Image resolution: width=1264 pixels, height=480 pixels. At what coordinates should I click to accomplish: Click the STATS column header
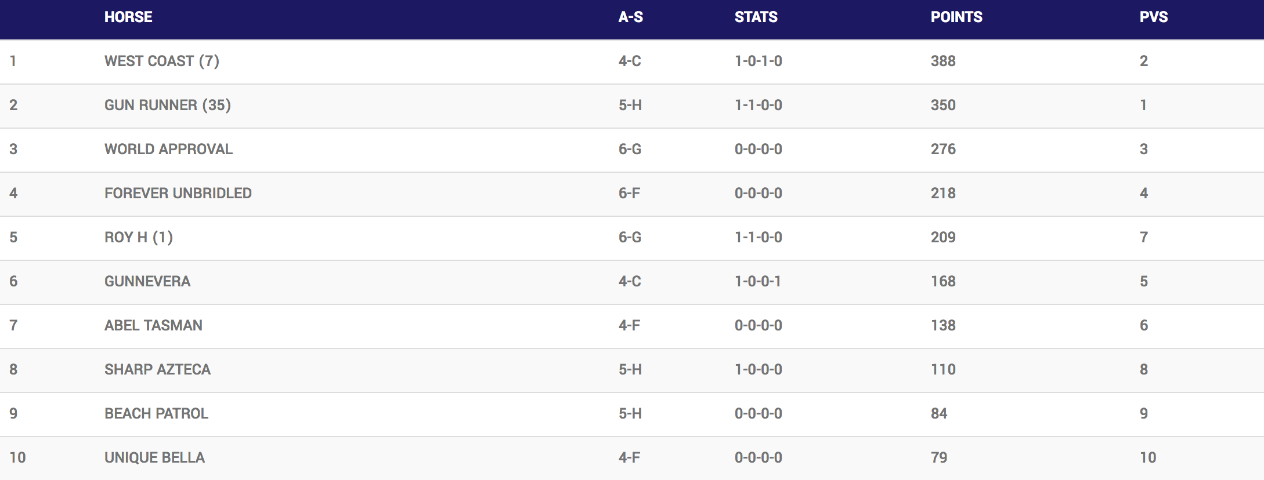pos(756,17)
